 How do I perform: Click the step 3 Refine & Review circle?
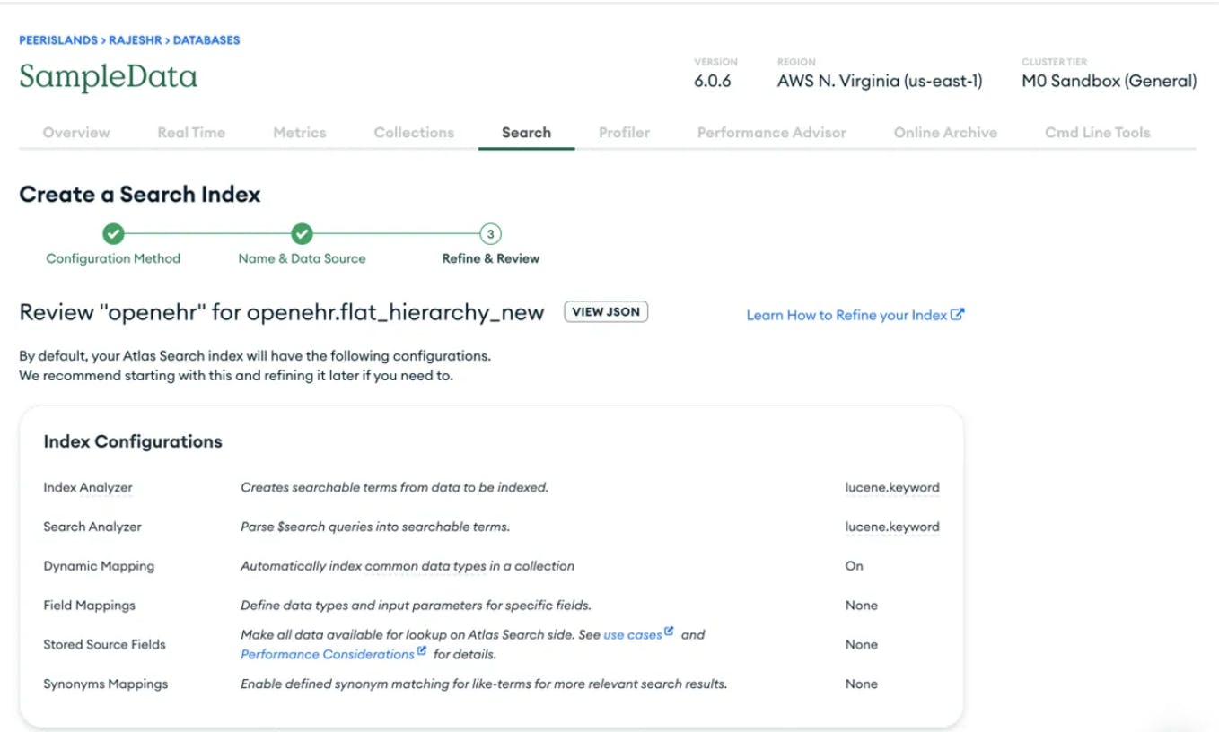490,234
